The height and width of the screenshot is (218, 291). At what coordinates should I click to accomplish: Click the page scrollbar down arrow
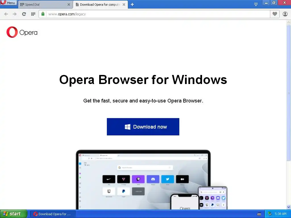point(288,207)
